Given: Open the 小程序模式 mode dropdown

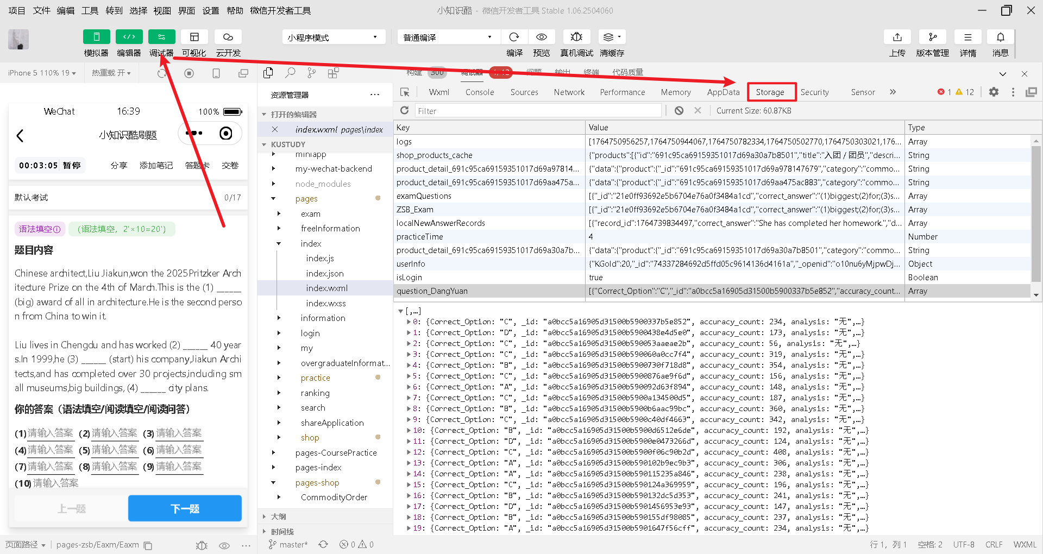Looking at the screenshot, I should pyautogui.click(x=334, y=37).
